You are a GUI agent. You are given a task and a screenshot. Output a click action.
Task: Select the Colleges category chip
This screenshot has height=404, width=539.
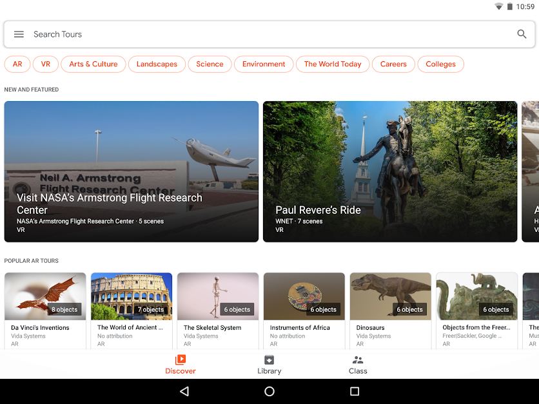440,64
